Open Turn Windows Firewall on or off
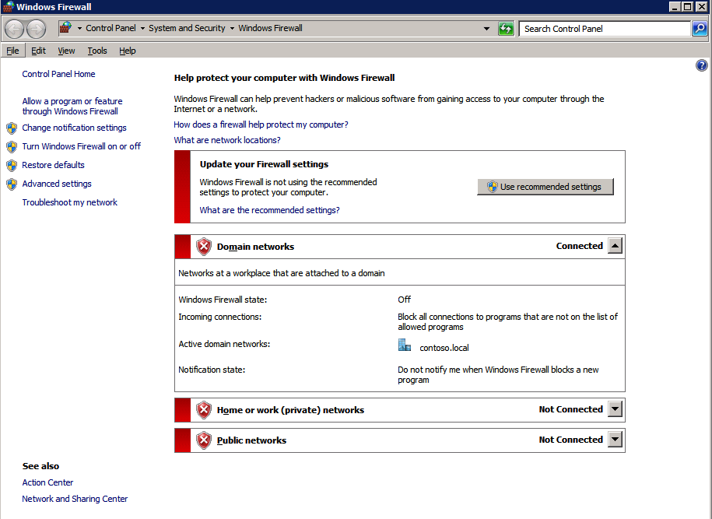712x519 pixels. pyautogui.click(x=81, y=146)
